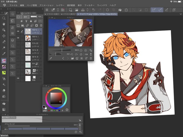Open layer color palette dropdown
Screen dimensions: 183x137
click(19, 17)
